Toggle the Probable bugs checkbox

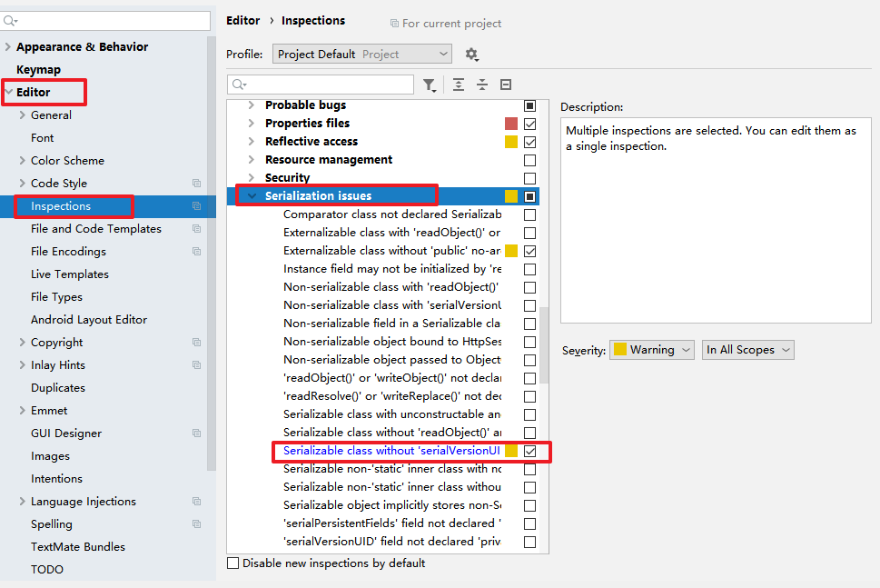tap(529, 105)
